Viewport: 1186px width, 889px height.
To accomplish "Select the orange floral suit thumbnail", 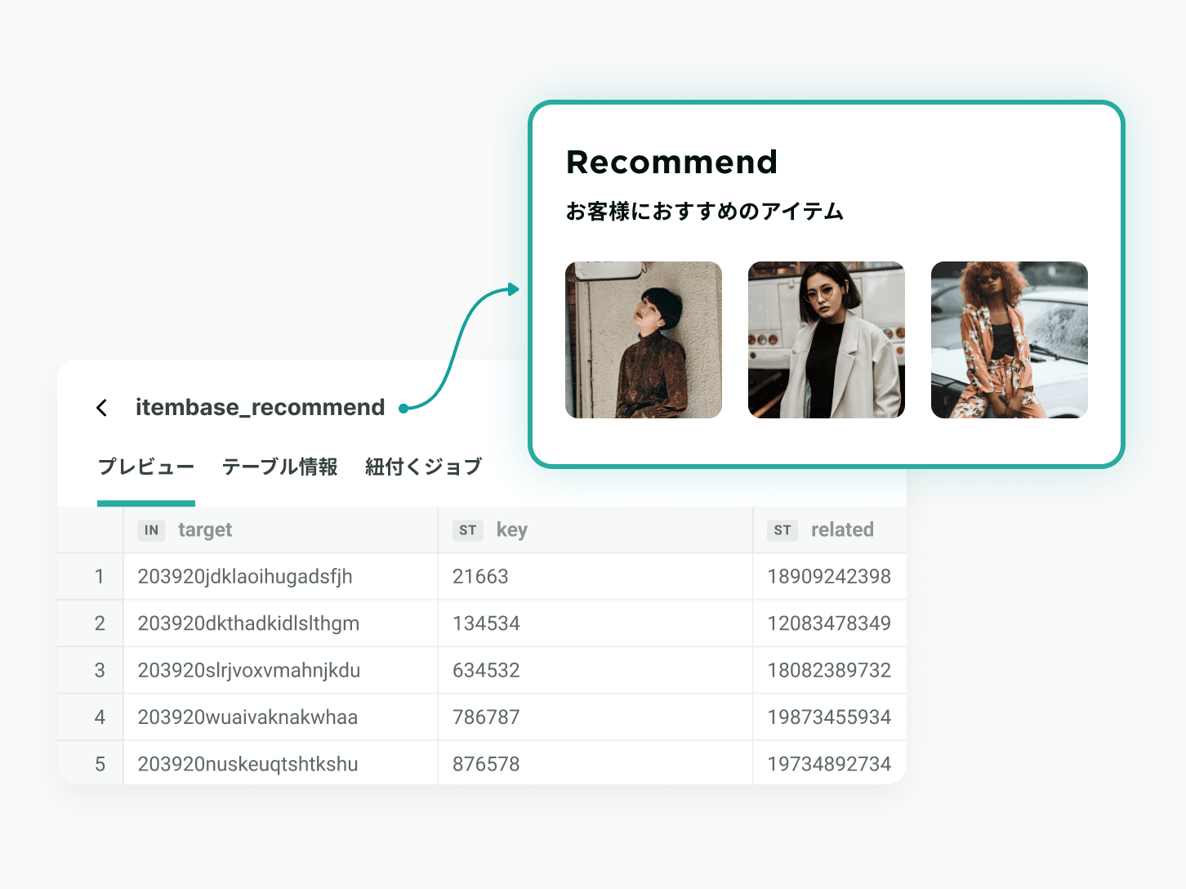I will (x=1010, y=340).
